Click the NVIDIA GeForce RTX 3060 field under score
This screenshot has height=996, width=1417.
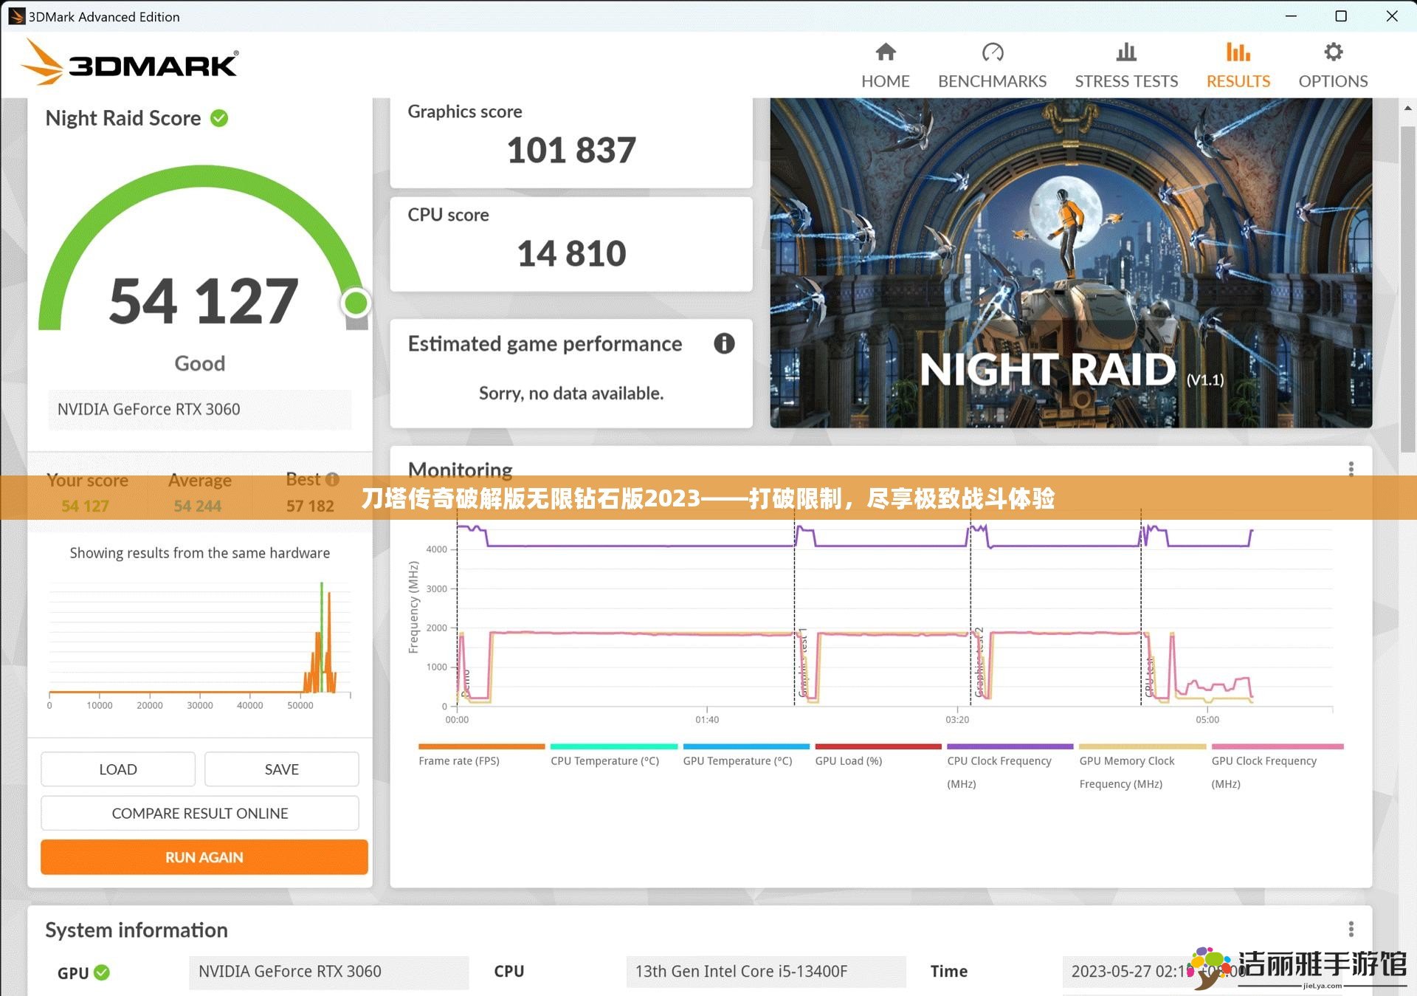200,409
